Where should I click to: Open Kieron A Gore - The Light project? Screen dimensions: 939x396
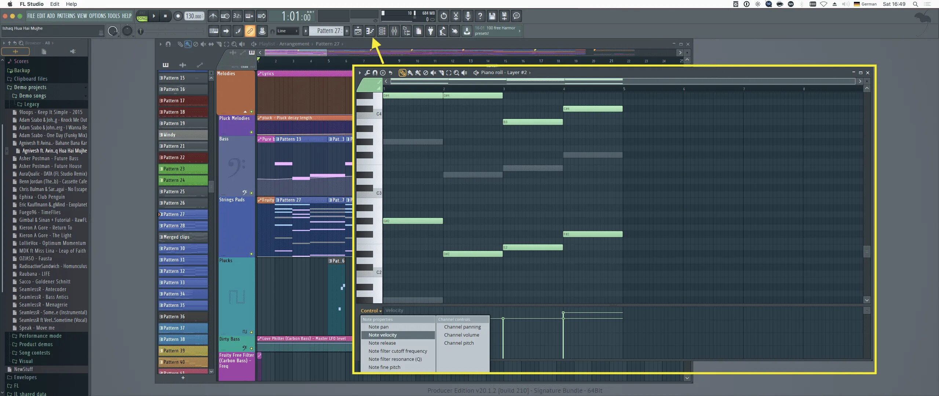(45, 235)
